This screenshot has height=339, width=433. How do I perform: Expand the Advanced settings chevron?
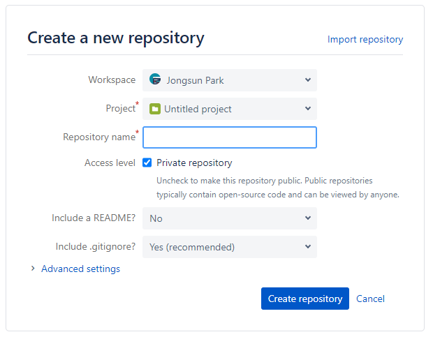click(33, 269)
